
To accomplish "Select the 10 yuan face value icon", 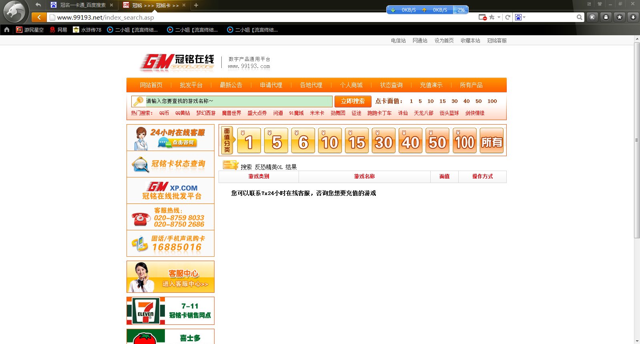I will click(330, 141).
